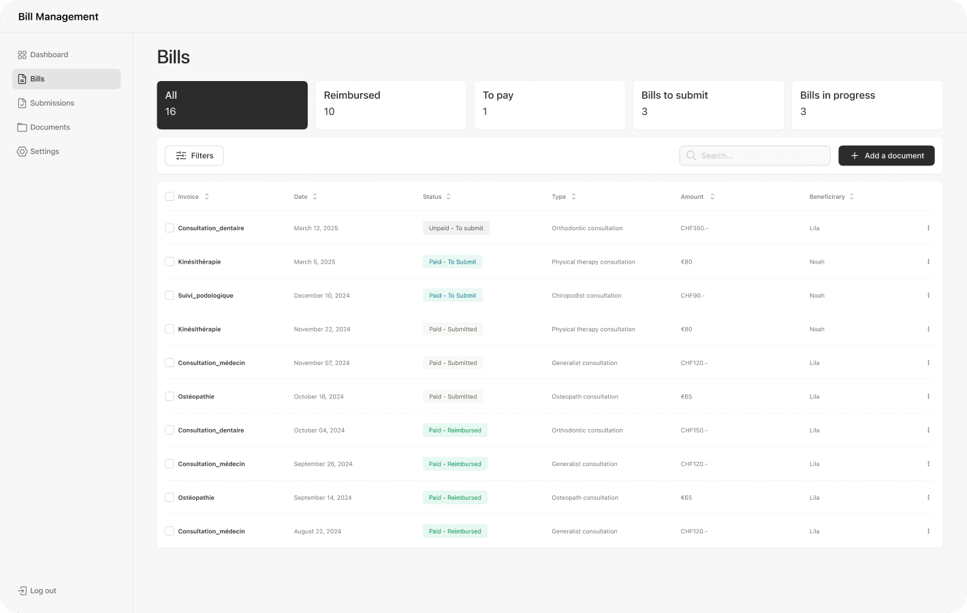Screen dimensions: 967x613
Task: Open the Bills to submit view
Action: (708, 105)
